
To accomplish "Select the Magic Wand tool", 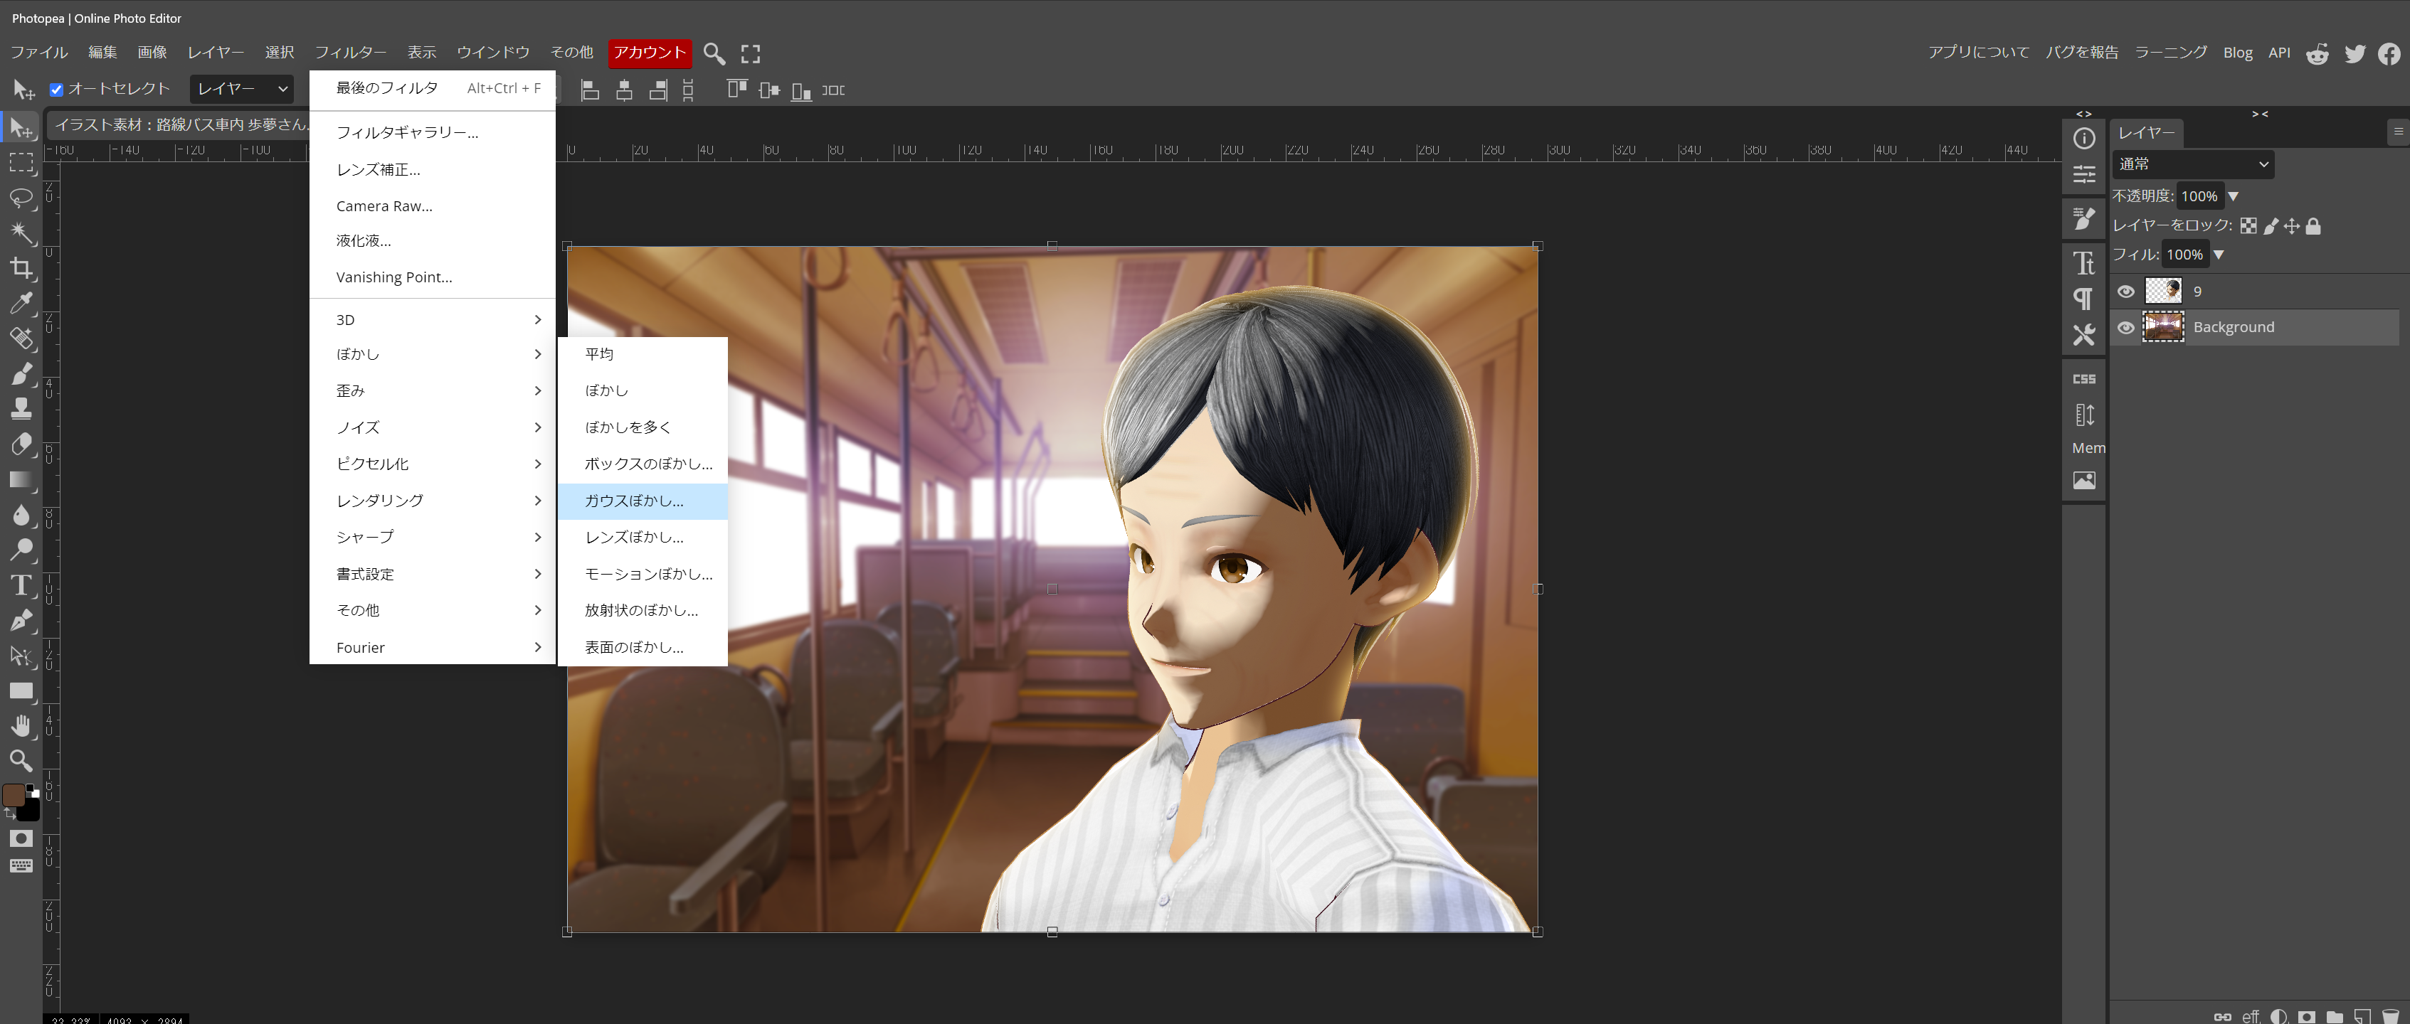I will point(21,233).
